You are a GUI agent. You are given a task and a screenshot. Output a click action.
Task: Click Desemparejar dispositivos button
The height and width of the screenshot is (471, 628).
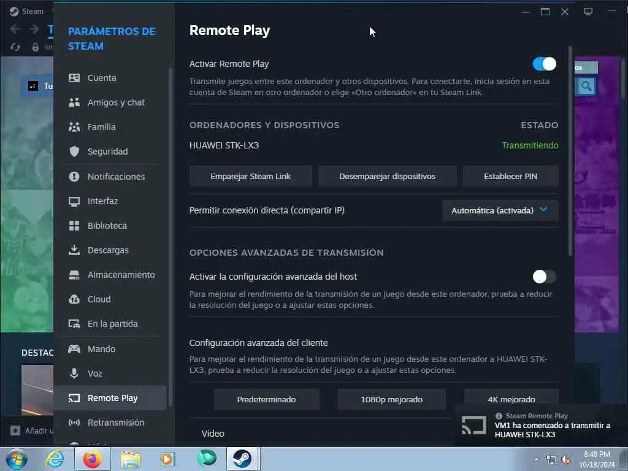click(387, 177)
